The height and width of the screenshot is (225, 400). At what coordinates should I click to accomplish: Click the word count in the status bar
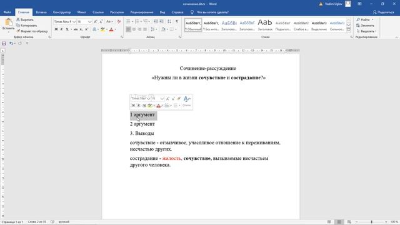point(37,222)
